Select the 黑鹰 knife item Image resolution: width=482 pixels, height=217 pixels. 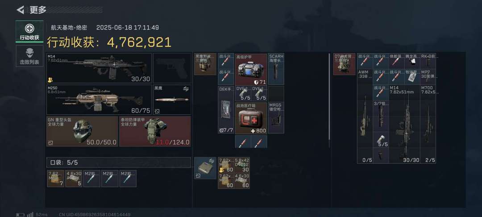click(172, 100)
